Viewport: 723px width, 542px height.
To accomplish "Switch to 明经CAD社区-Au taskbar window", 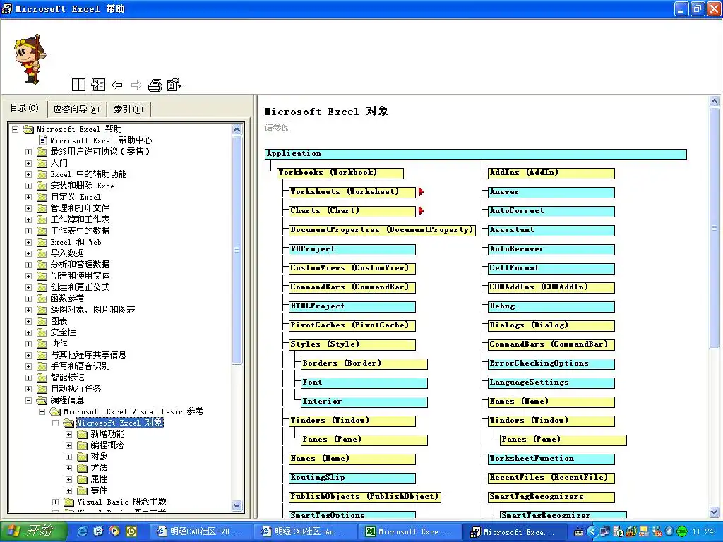I will [x=305, y=531].
